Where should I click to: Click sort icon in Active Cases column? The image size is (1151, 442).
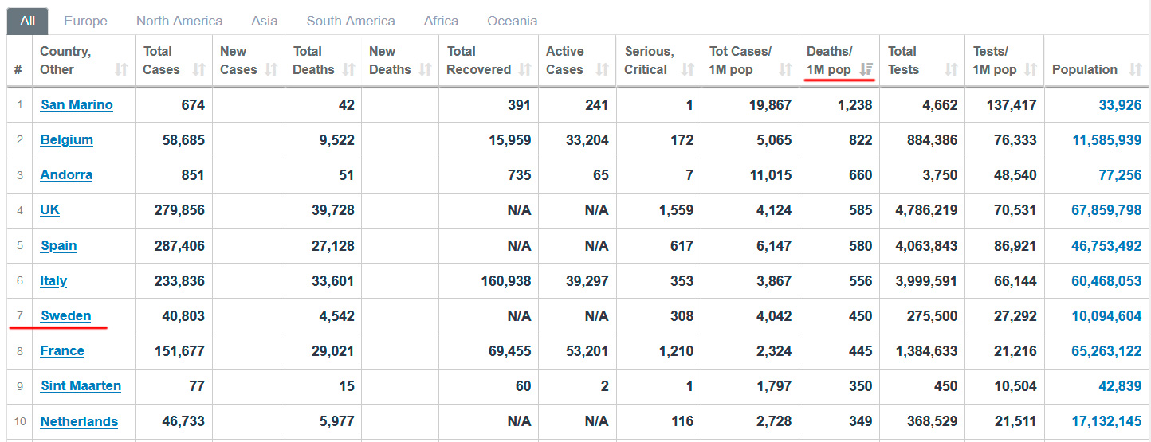[603, 70]
